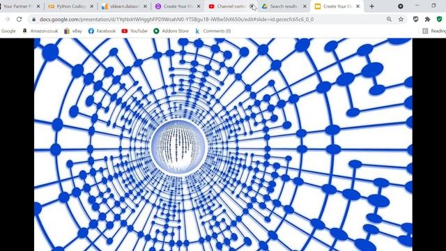Viewport: 446px width, 251px height.
Task: Open the Amazon.co.uk bookmark
Action: click(40, 31)
